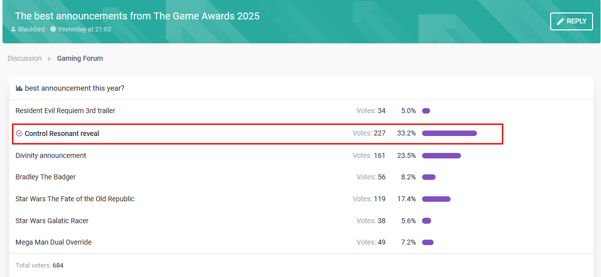Click the thread title heading
Image resolution: width=601 pixels, height=277 pixels.
pyautogui.click(x=137, y=16)
